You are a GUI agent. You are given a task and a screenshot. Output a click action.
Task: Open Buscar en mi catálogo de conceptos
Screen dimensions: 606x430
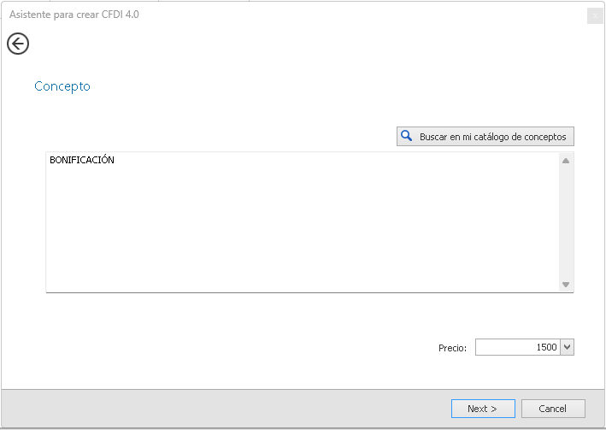click(485, 137)
